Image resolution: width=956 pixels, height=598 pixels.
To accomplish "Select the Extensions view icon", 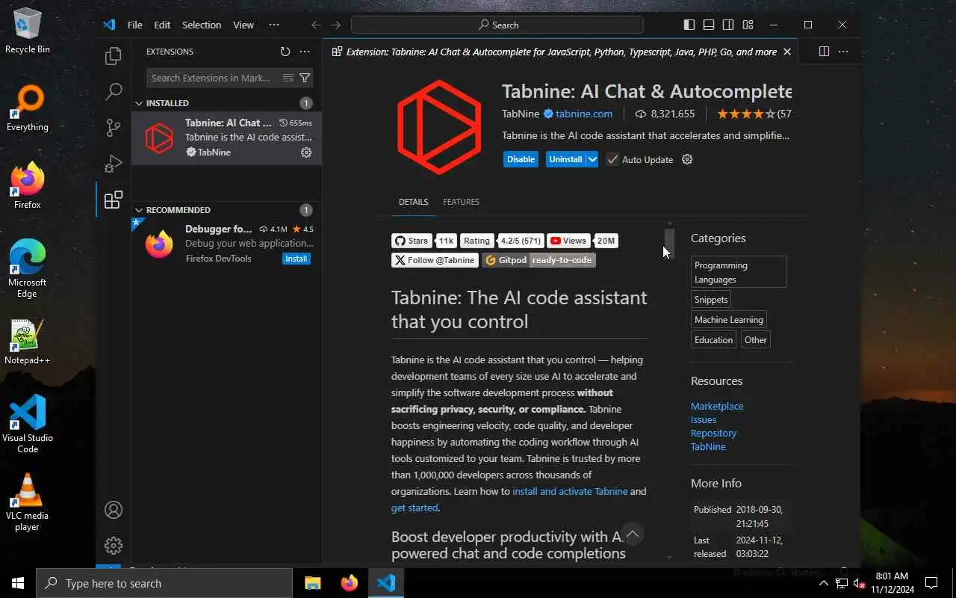I will (x=114, y=200).
